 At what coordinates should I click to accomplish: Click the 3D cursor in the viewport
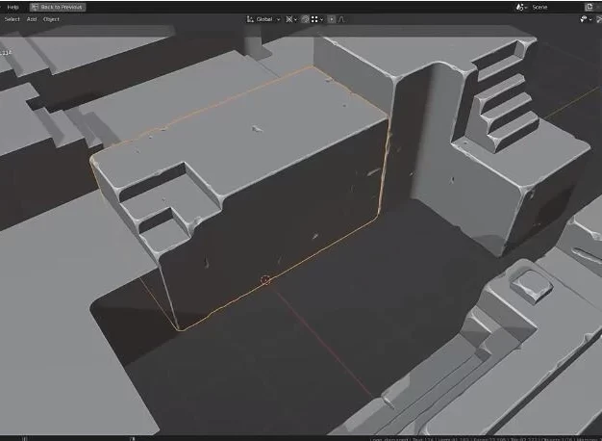[x=265, y=280]
